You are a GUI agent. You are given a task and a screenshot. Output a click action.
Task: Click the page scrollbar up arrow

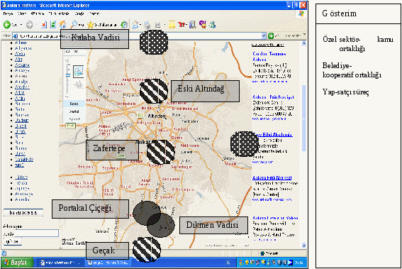coord(304,43)
